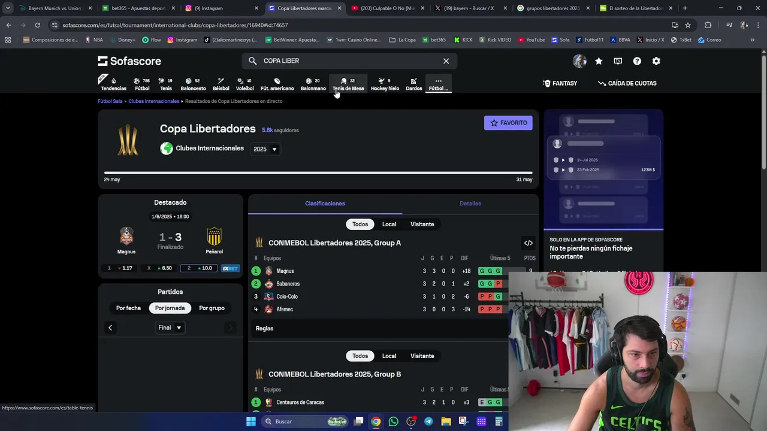Open the Final round dropdown
Viewport: 767px width, 431px height.
(170, 327)
